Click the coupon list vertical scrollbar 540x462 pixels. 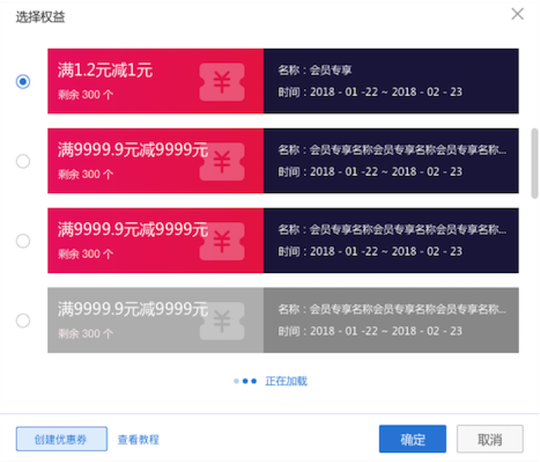click(534, 163)
